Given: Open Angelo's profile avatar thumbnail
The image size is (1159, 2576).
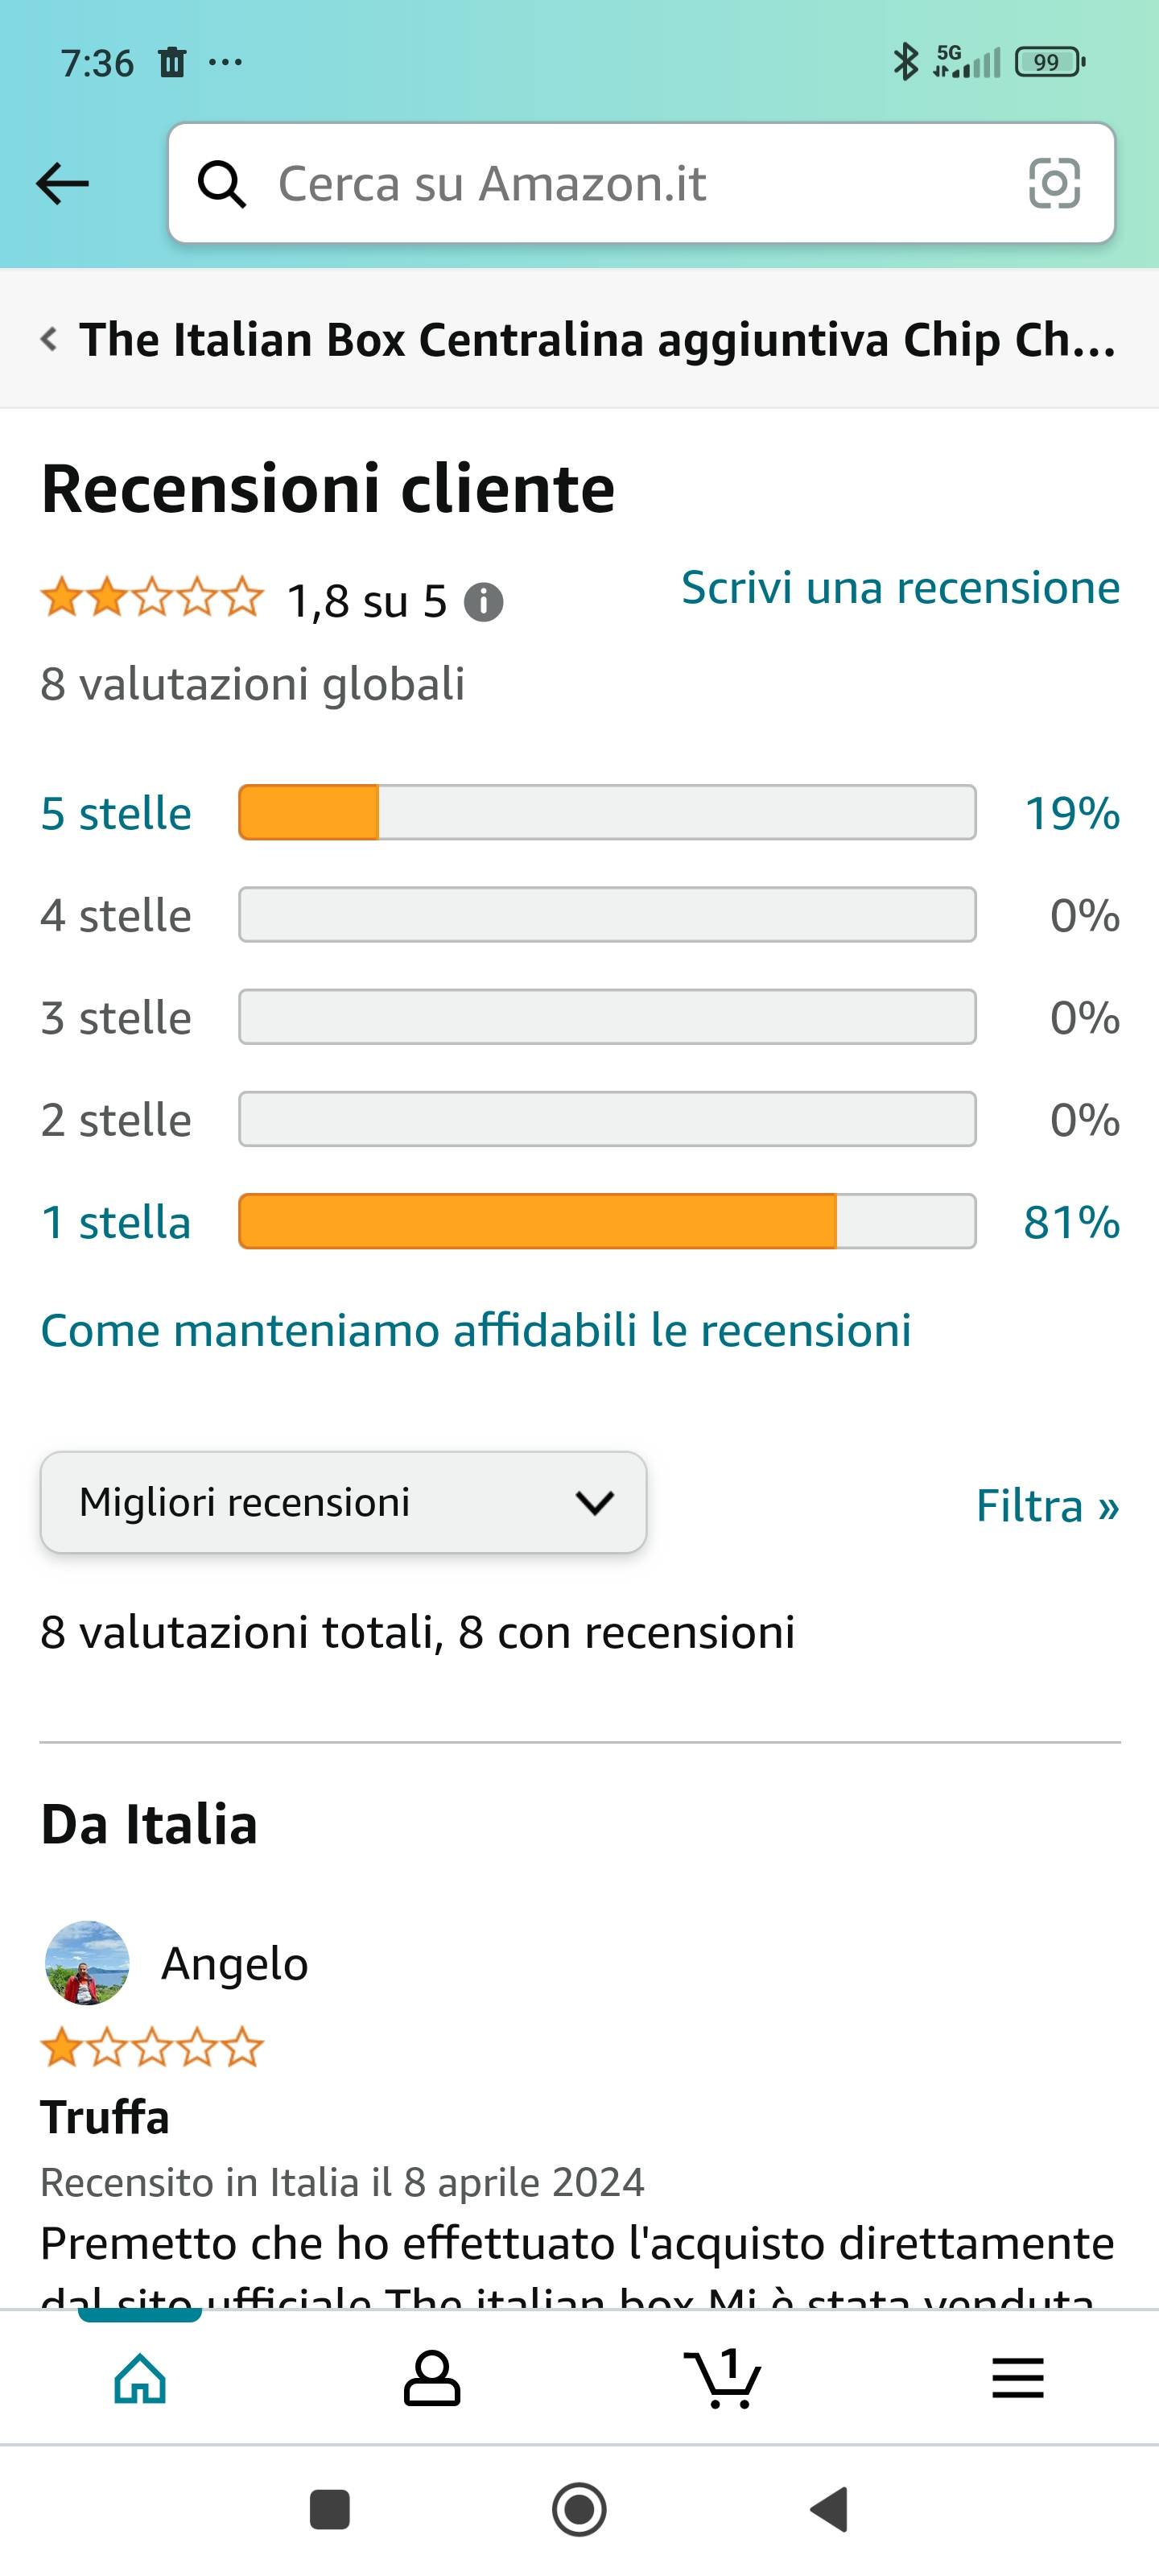Looking at the screenshot, I should click(87, 1963).
